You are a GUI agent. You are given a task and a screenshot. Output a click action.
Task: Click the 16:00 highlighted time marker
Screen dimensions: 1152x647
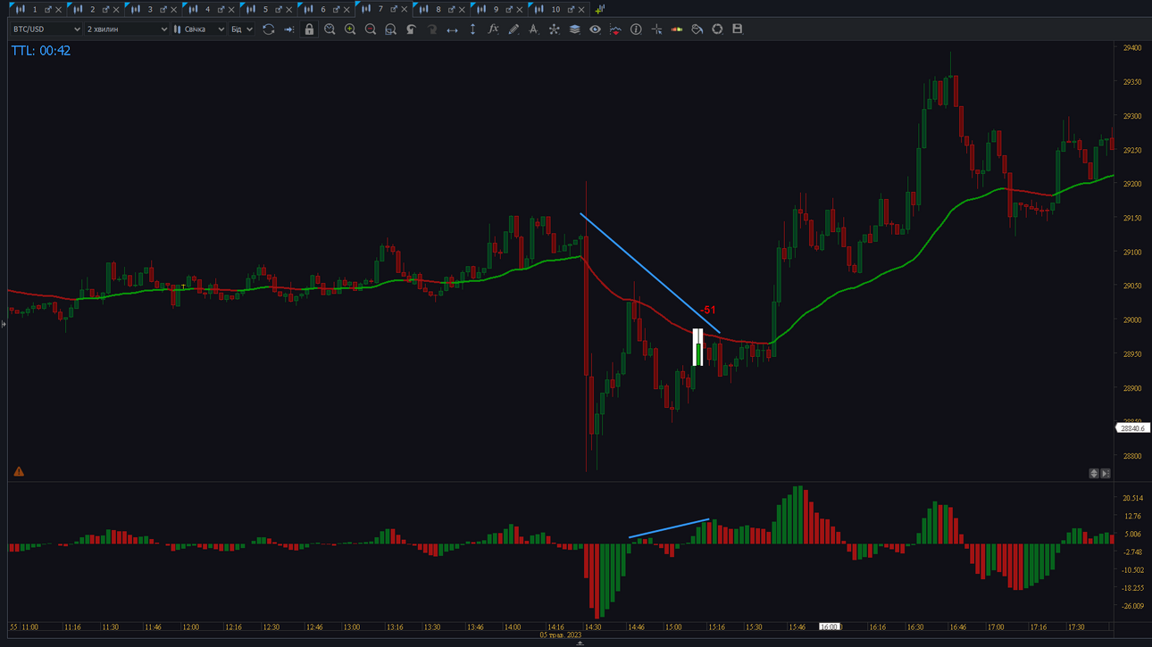click(x=830, y=627)
